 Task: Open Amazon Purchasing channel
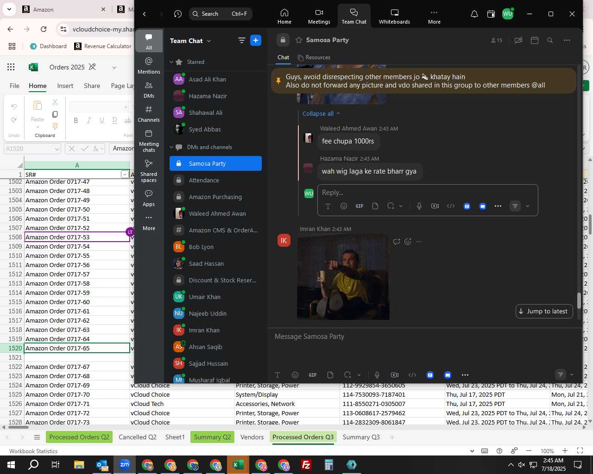pyautogui.click(x=215, y=197)
